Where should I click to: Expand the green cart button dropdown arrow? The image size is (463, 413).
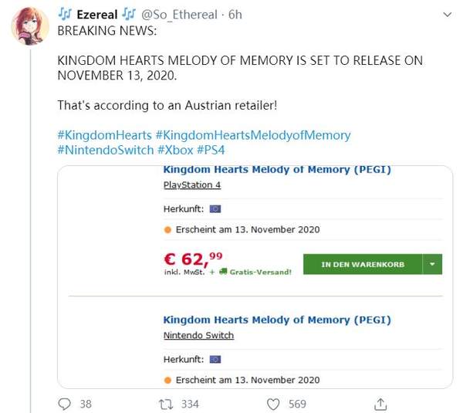432,264
